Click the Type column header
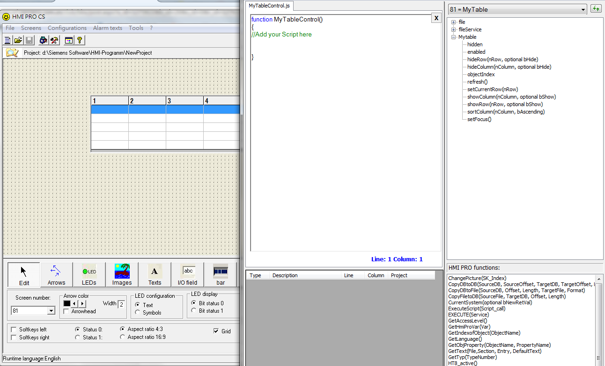 258,275
